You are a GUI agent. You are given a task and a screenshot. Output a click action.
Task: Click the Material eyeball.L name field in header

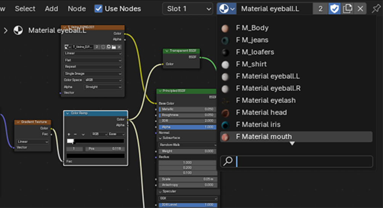point(274,9)
